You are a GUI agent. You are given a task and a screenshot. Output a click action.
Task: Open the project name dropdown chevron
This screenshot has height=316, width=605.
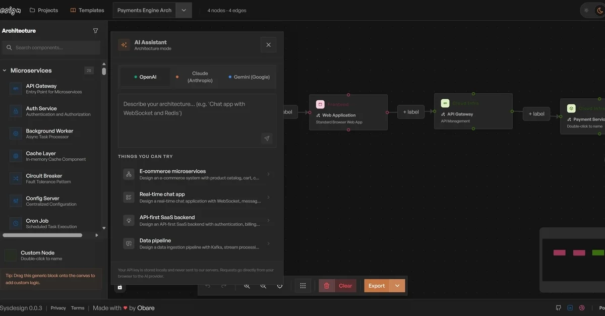(184, 10)
